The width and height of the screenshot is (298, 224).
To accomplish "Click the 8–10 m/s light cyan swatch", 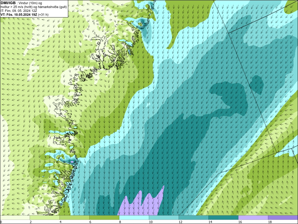I will point(134,217).
